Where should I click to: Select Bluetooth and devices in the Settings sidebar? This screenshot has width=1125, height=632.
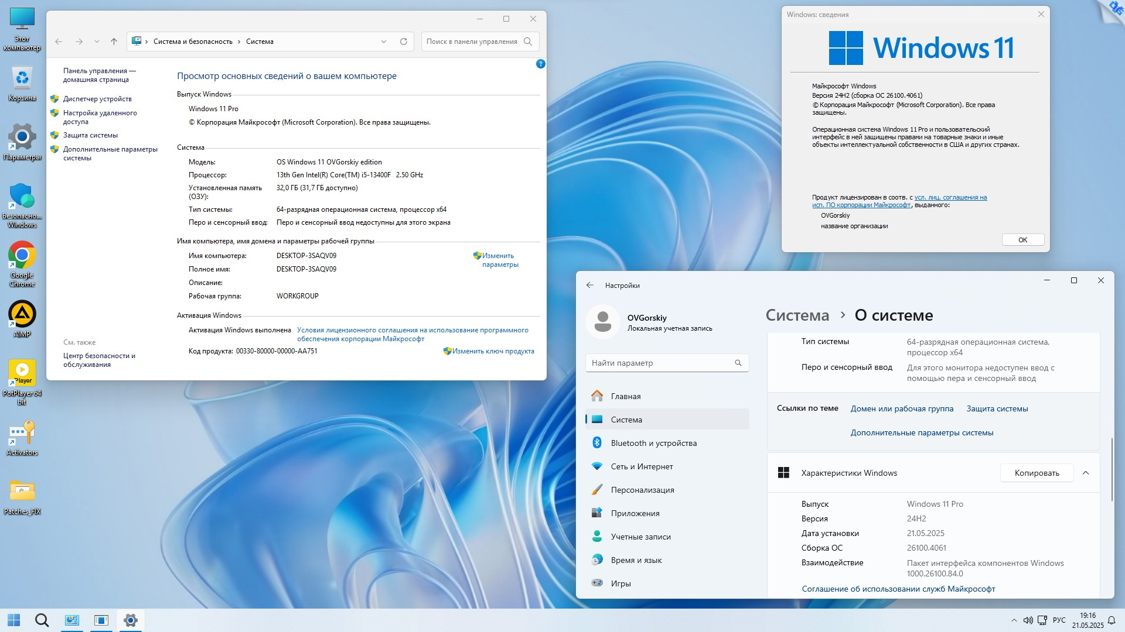(653, 443)
